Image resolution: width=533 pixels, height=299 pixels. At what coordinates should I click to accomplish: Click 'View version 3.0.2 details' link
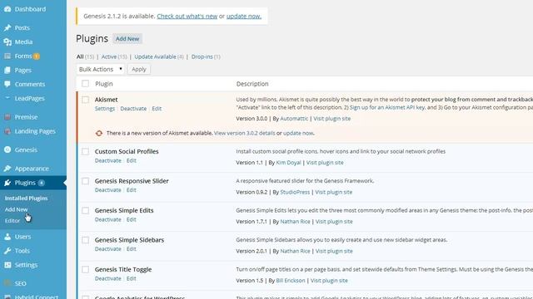tap(244, 133)
